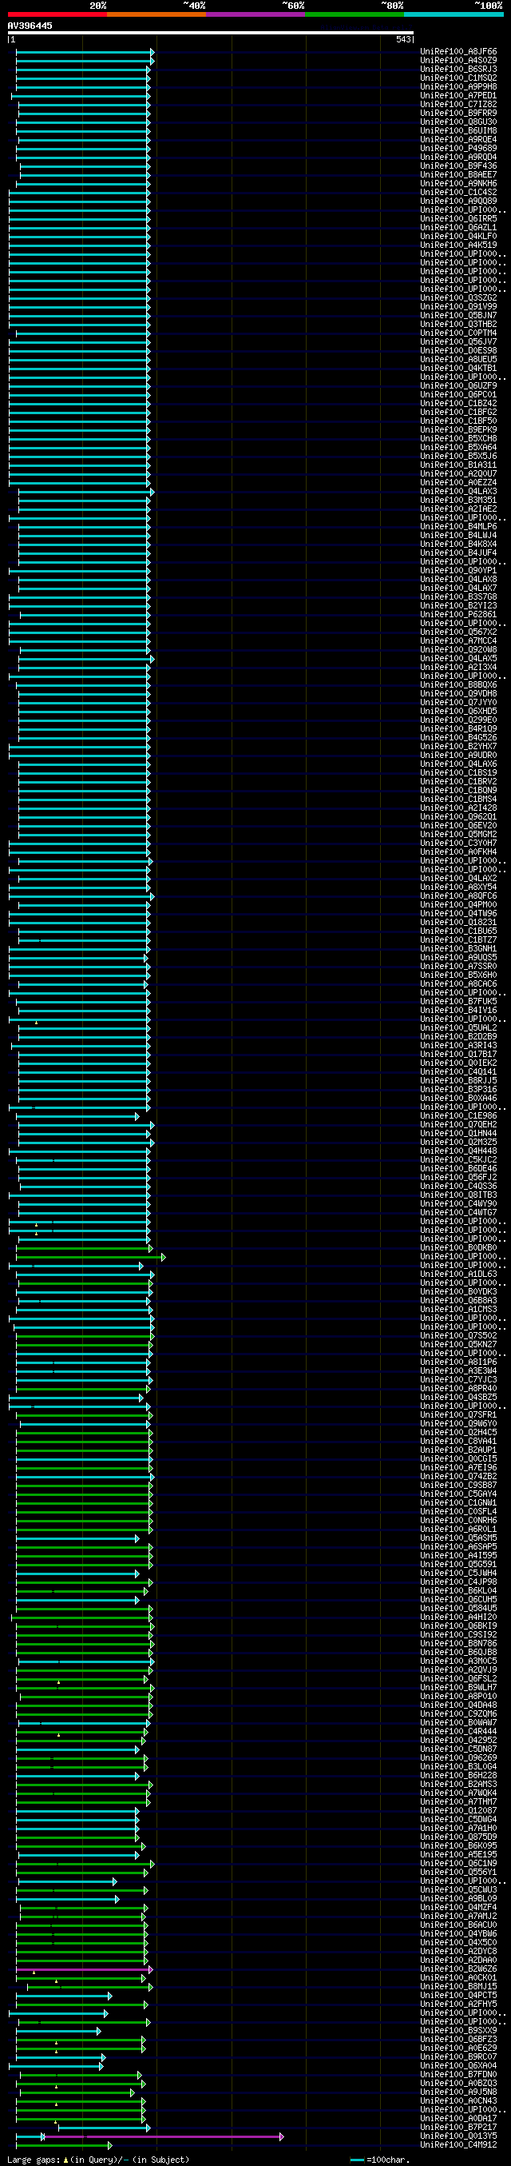Click the purple ~60% identity legend segment
Screen dimensions: 511x2166
click(x=255, y=14)
